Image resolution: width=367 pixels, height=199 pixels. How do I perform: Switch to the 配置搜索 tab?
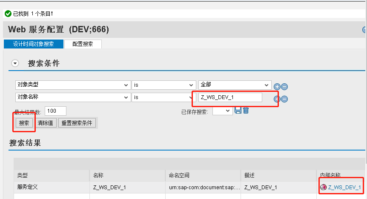[83, 44]
